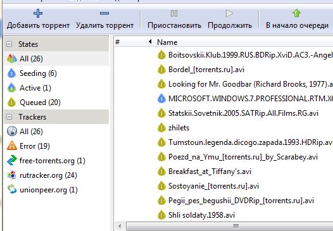Click the status icon of Bordel_[torrents.ru].avi
The width and height of the screenshot is (333, 231).
point(161,70)
